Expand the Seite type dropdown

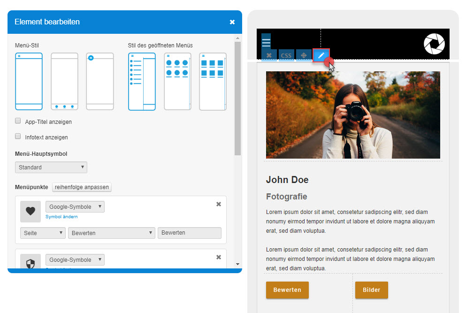(x=43, y=233)
